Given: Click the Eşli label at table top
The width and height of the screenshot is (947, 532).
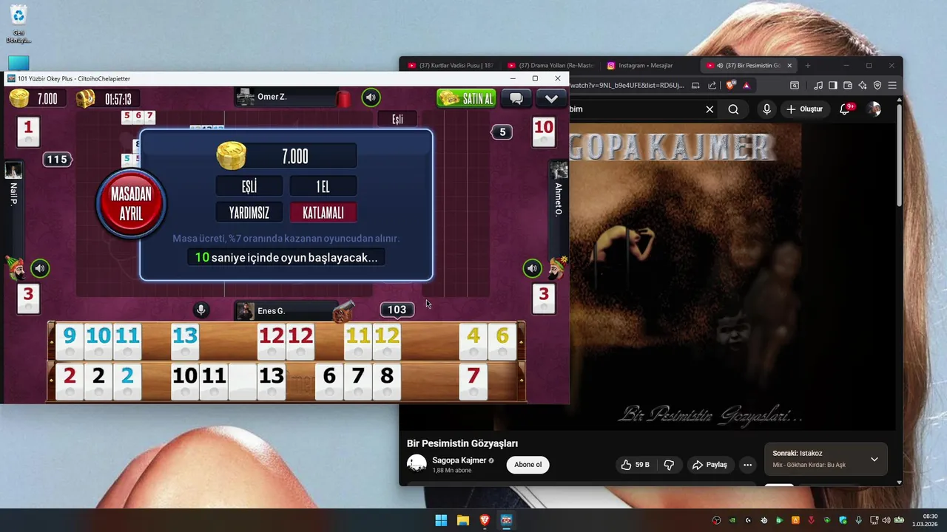Looking at the screenshot, I should [397, 119].
